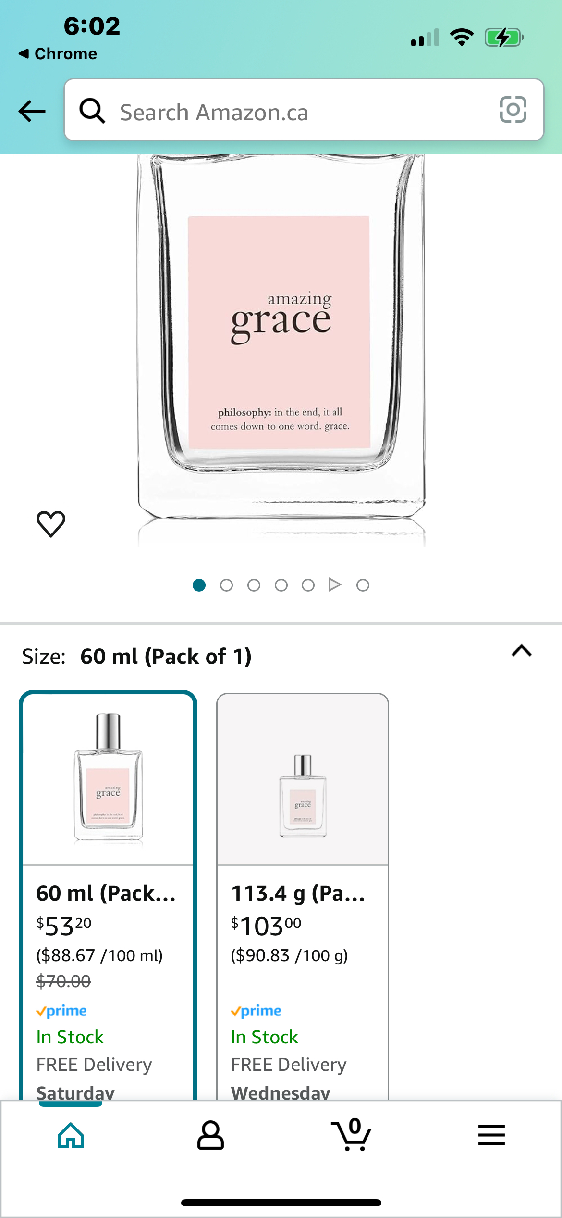Screen dimensions: 562x1218
Task: Tap the back arrow beside search bar
Action: 32,111
